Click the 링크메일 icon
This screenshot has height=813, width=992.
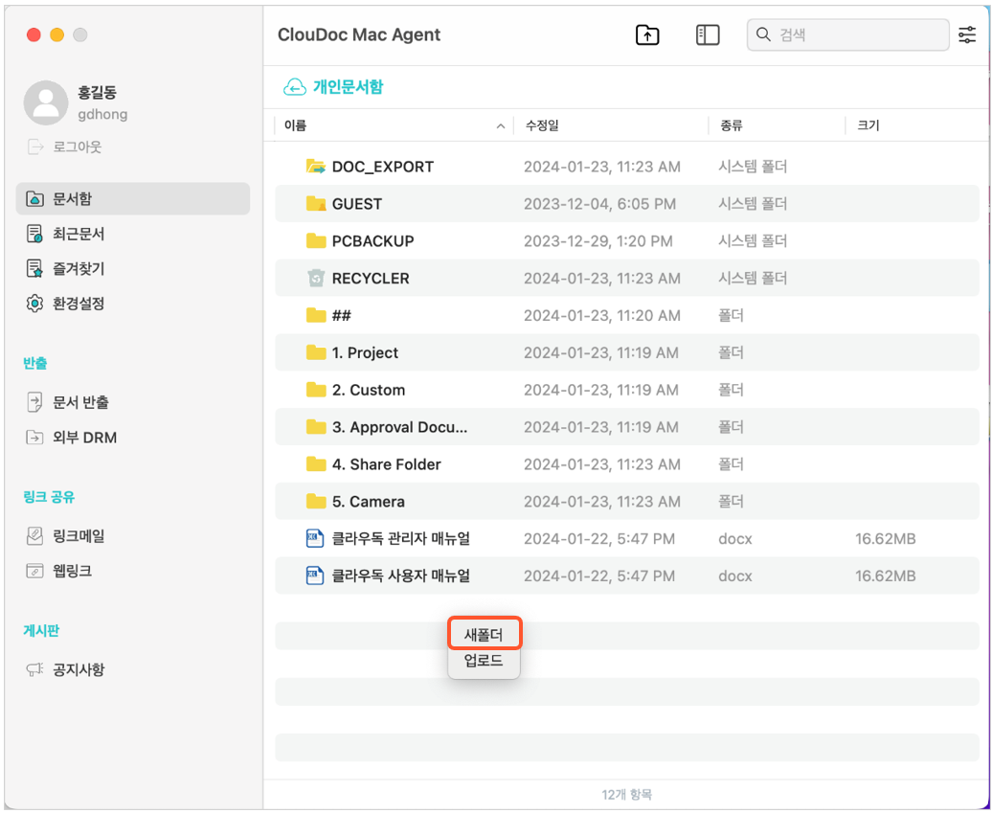click(34, 536)
